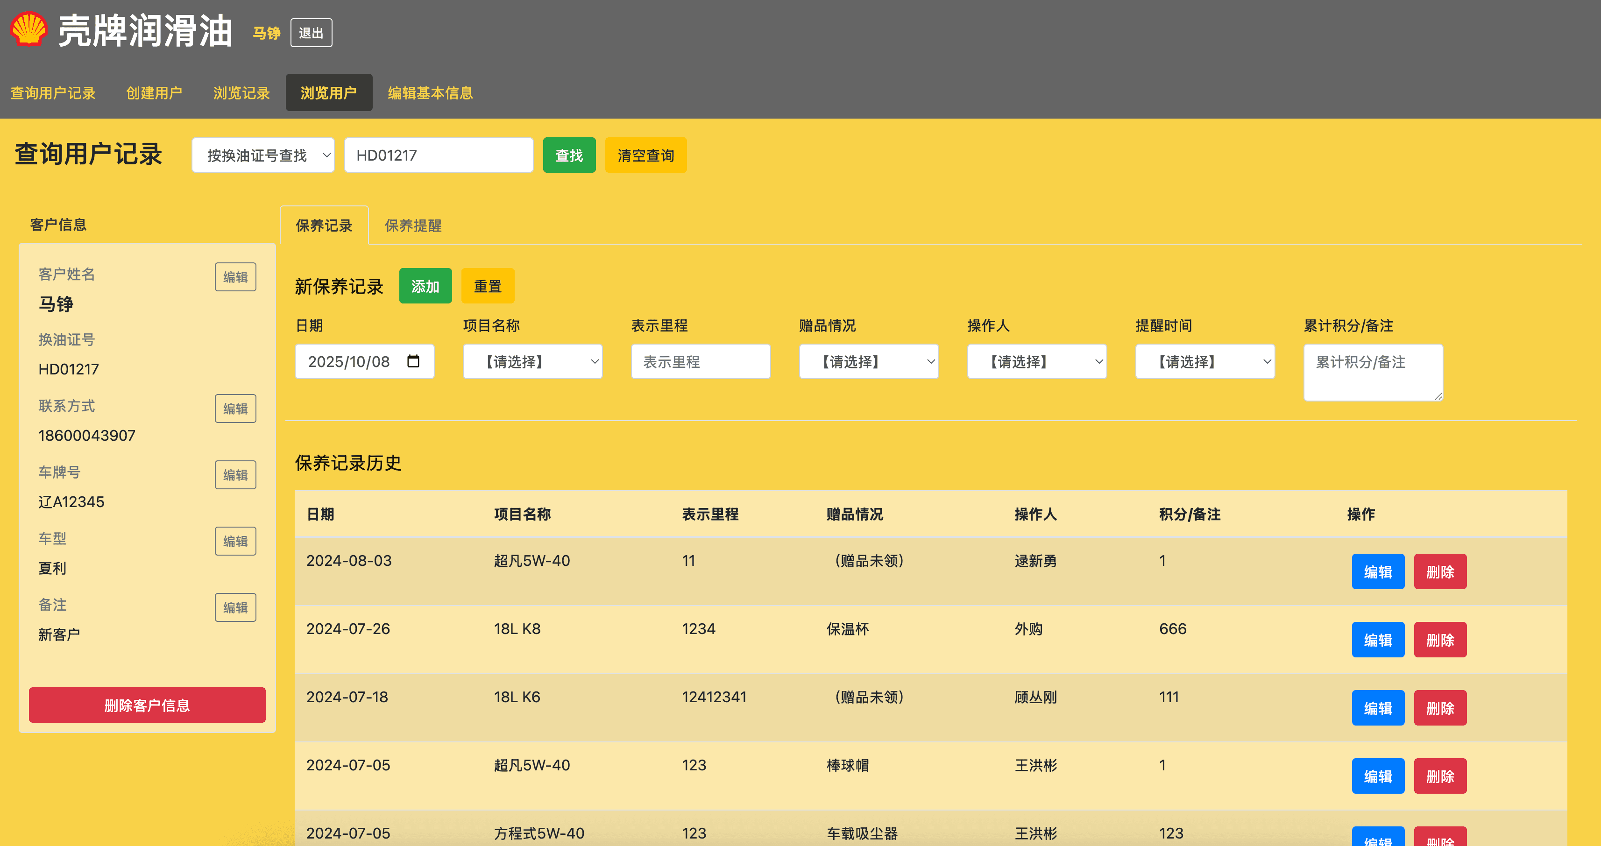Open the 赠品情况 dropdown

point(868,361)
